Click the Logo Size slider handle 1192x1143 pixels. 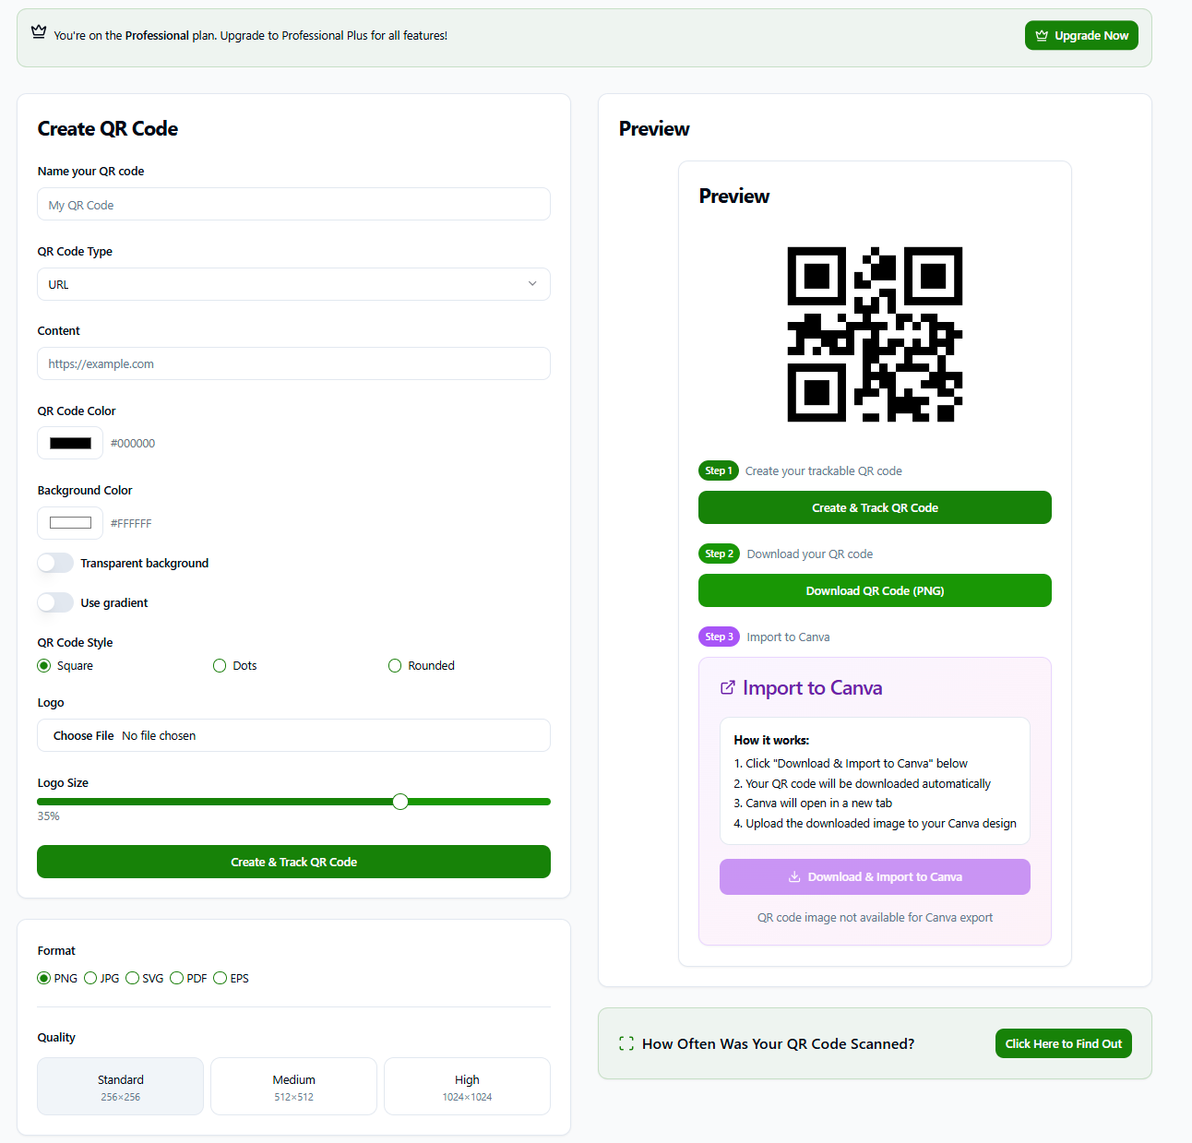pos(400,802)
